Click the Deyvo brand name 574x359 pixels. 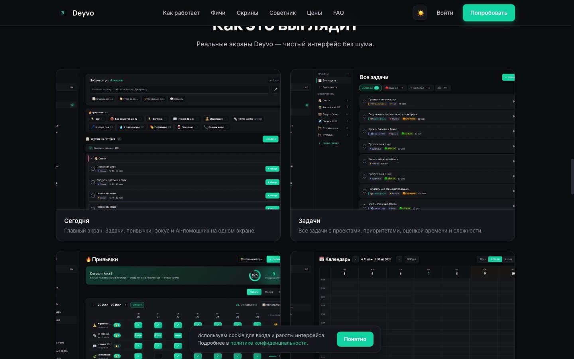click(83, 13)
